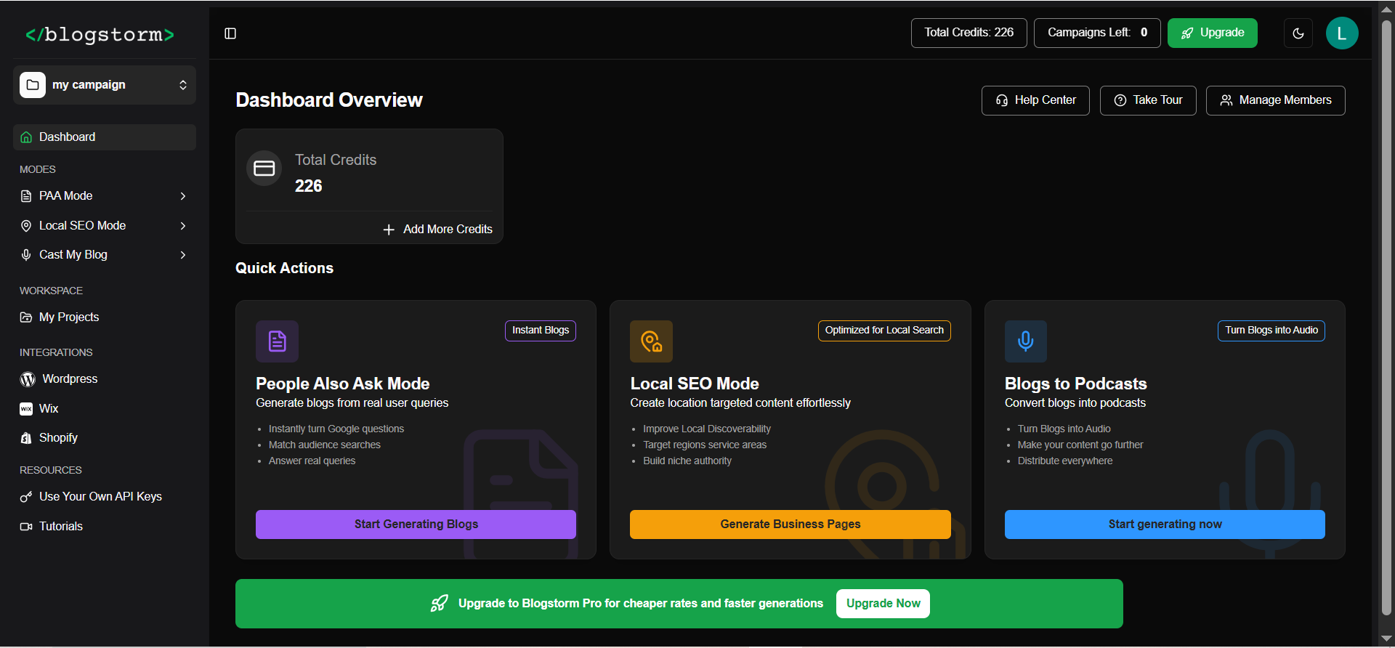Click the PAA Mode document icon
The width and height of the screenshot is (1395, 648).
[x=26, y=196]
